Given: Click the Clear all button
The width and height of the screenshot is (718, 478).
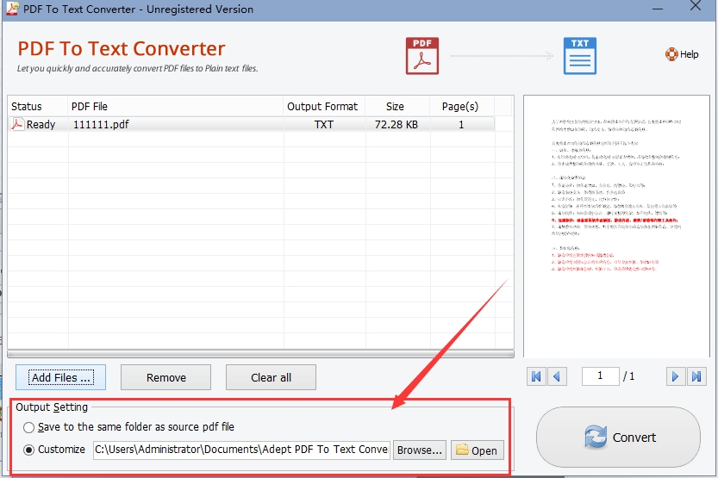Looking at the screenshot, I should coord(271,377).
